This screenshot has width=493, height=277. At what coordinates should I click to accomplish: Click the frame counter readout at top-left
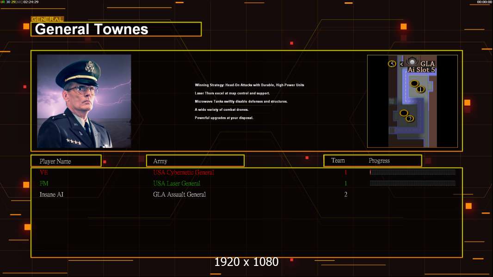(19, 2)
